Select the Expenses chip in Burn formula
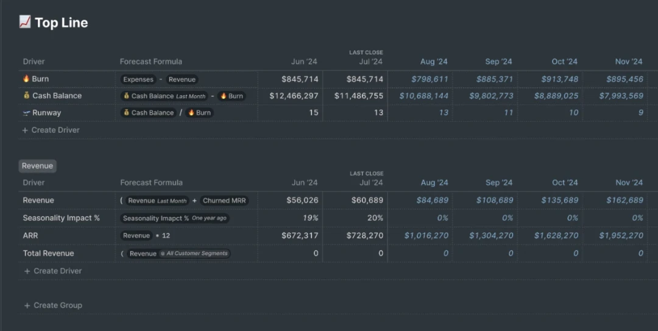 point(138,79)
